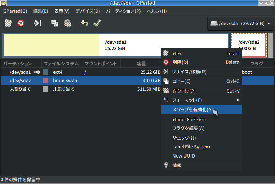The height and width of the screenshot is (184, 275).
Task: Choose 削除(D) in the context menu
Action: pyautogui.click(x=202, y=62)
